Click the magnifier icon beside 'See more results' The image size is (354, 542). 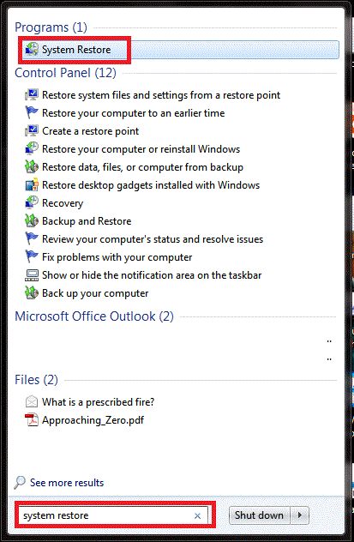(20, 483)
